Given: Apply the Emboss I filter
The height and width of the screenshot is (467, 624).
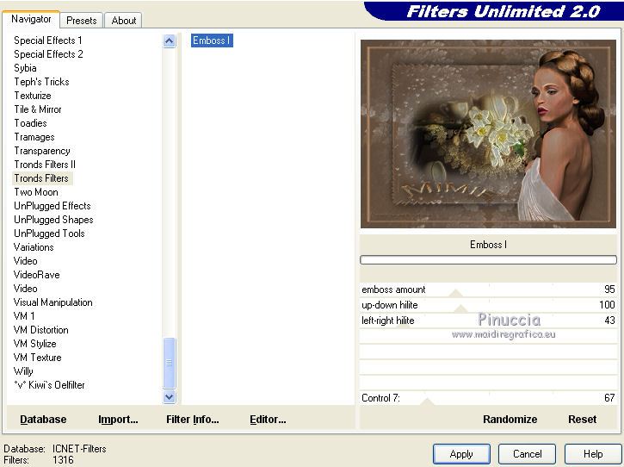Looking at the screenshot, I should point(461,454).
